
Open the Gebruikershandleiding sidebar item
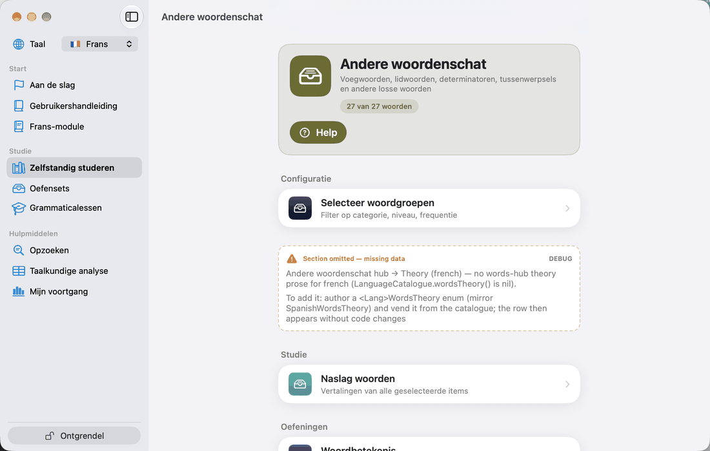74,106
